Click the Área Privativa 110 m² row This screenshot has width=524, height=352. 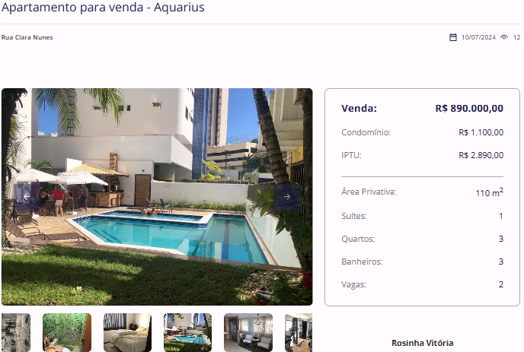point(422,192)
